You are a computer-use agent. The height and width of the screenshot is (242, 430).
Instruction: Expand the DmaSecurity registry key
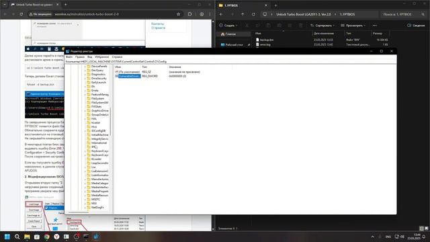coord(85,79)
